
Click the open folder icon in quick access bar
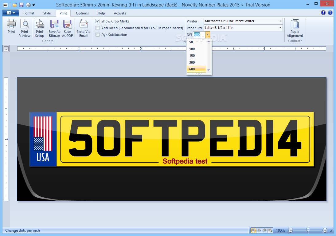click(14, 5)
